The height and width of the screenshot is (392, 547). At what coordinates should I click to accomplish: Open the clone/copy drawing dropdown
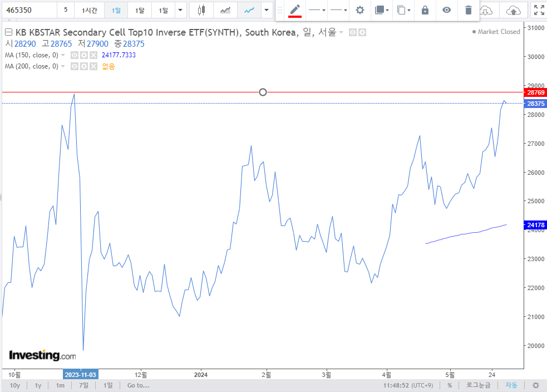pos(403,10)
